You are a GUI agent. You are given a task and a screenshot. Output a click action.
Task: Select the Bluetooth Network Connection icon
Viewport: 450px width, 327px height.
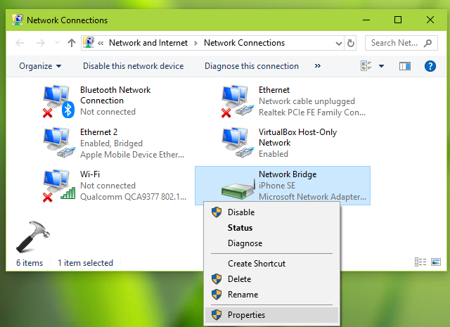58,101
